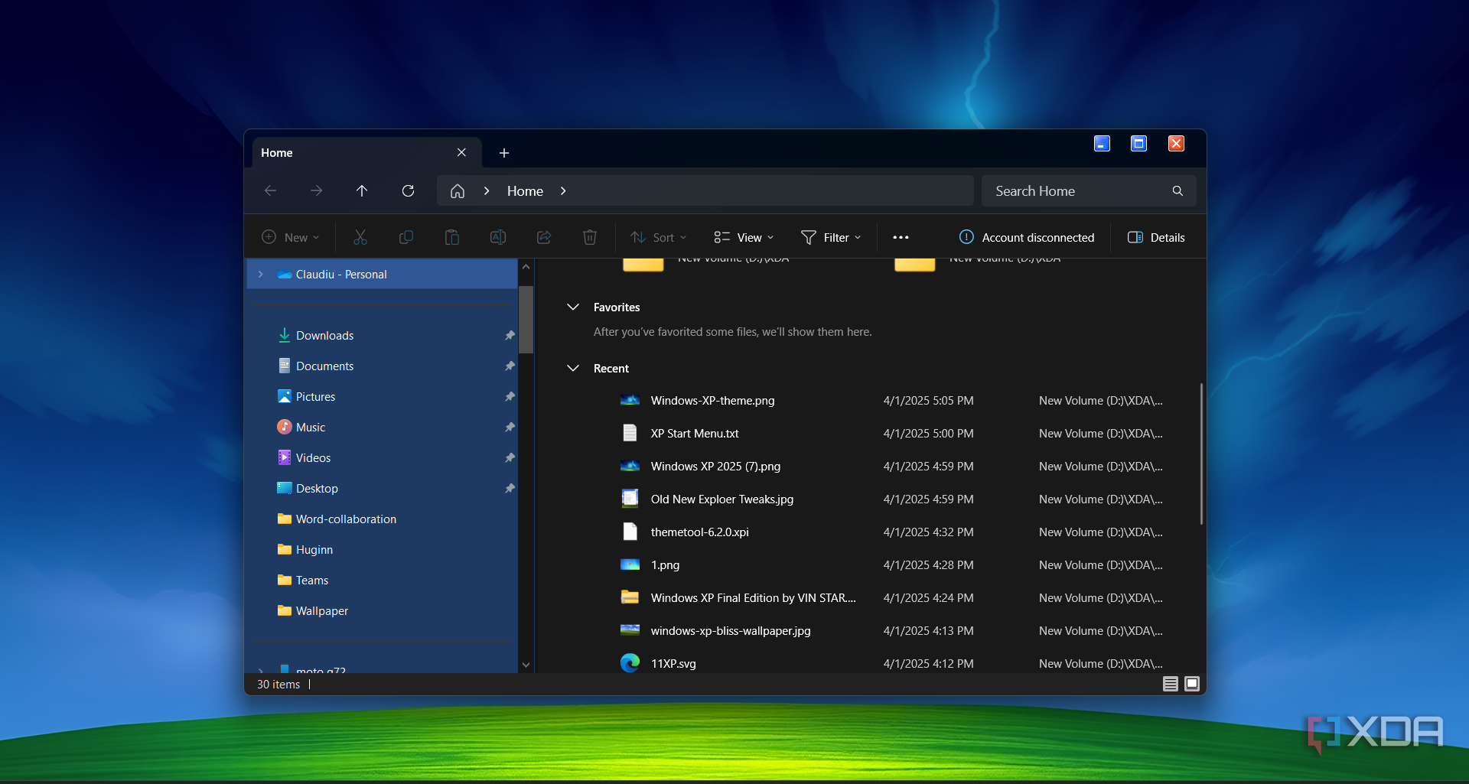Refresh the current folder view

[409, 191]
